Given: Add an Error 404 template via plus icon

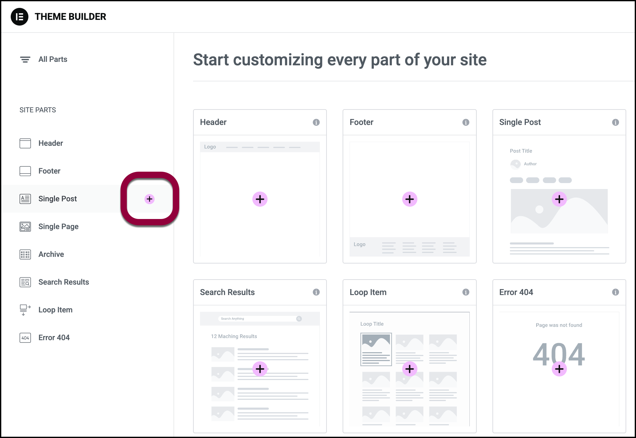Looking at the screenshot, I should [x=559, y=369].
